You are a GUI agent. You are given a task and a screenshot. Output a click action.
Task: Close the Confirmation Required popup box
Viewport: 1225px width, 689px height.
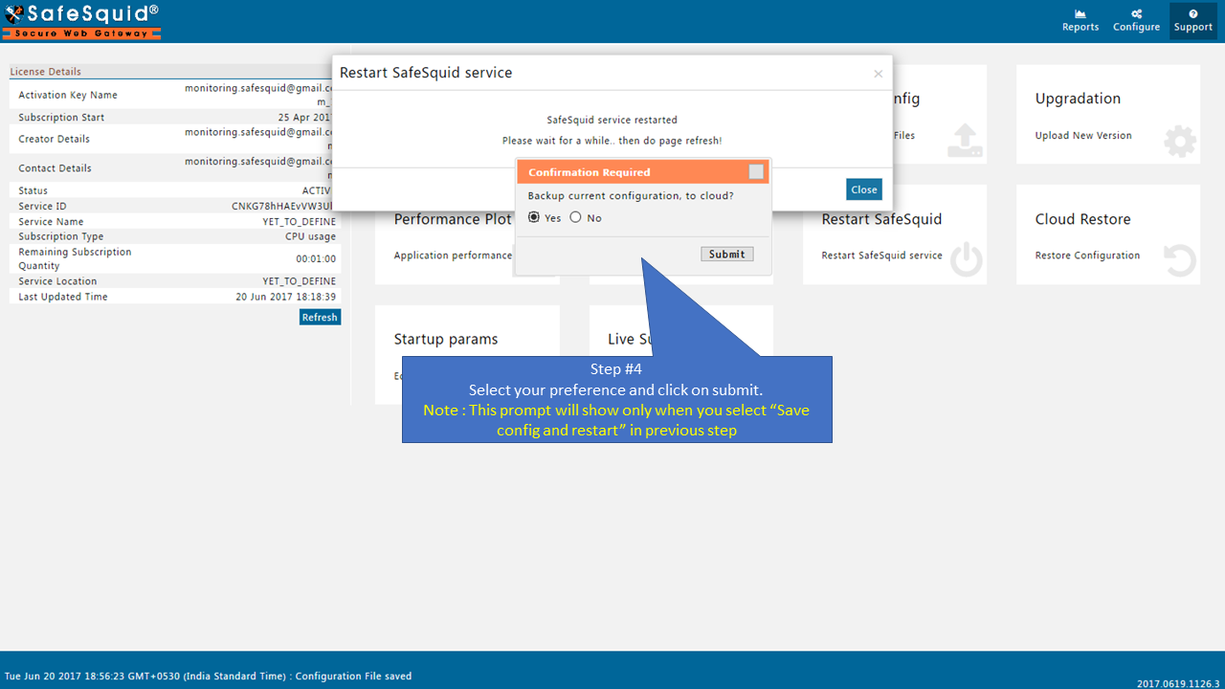(756, 171)
